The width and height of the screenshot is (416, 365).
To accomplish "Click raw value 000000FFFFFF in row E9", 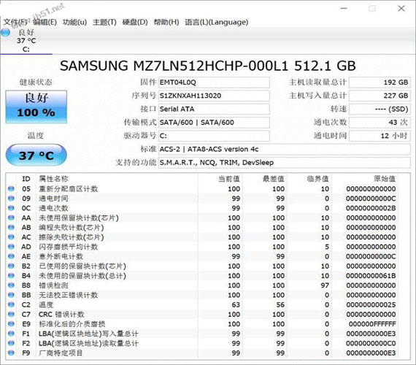I will click(x=372, y=324).
